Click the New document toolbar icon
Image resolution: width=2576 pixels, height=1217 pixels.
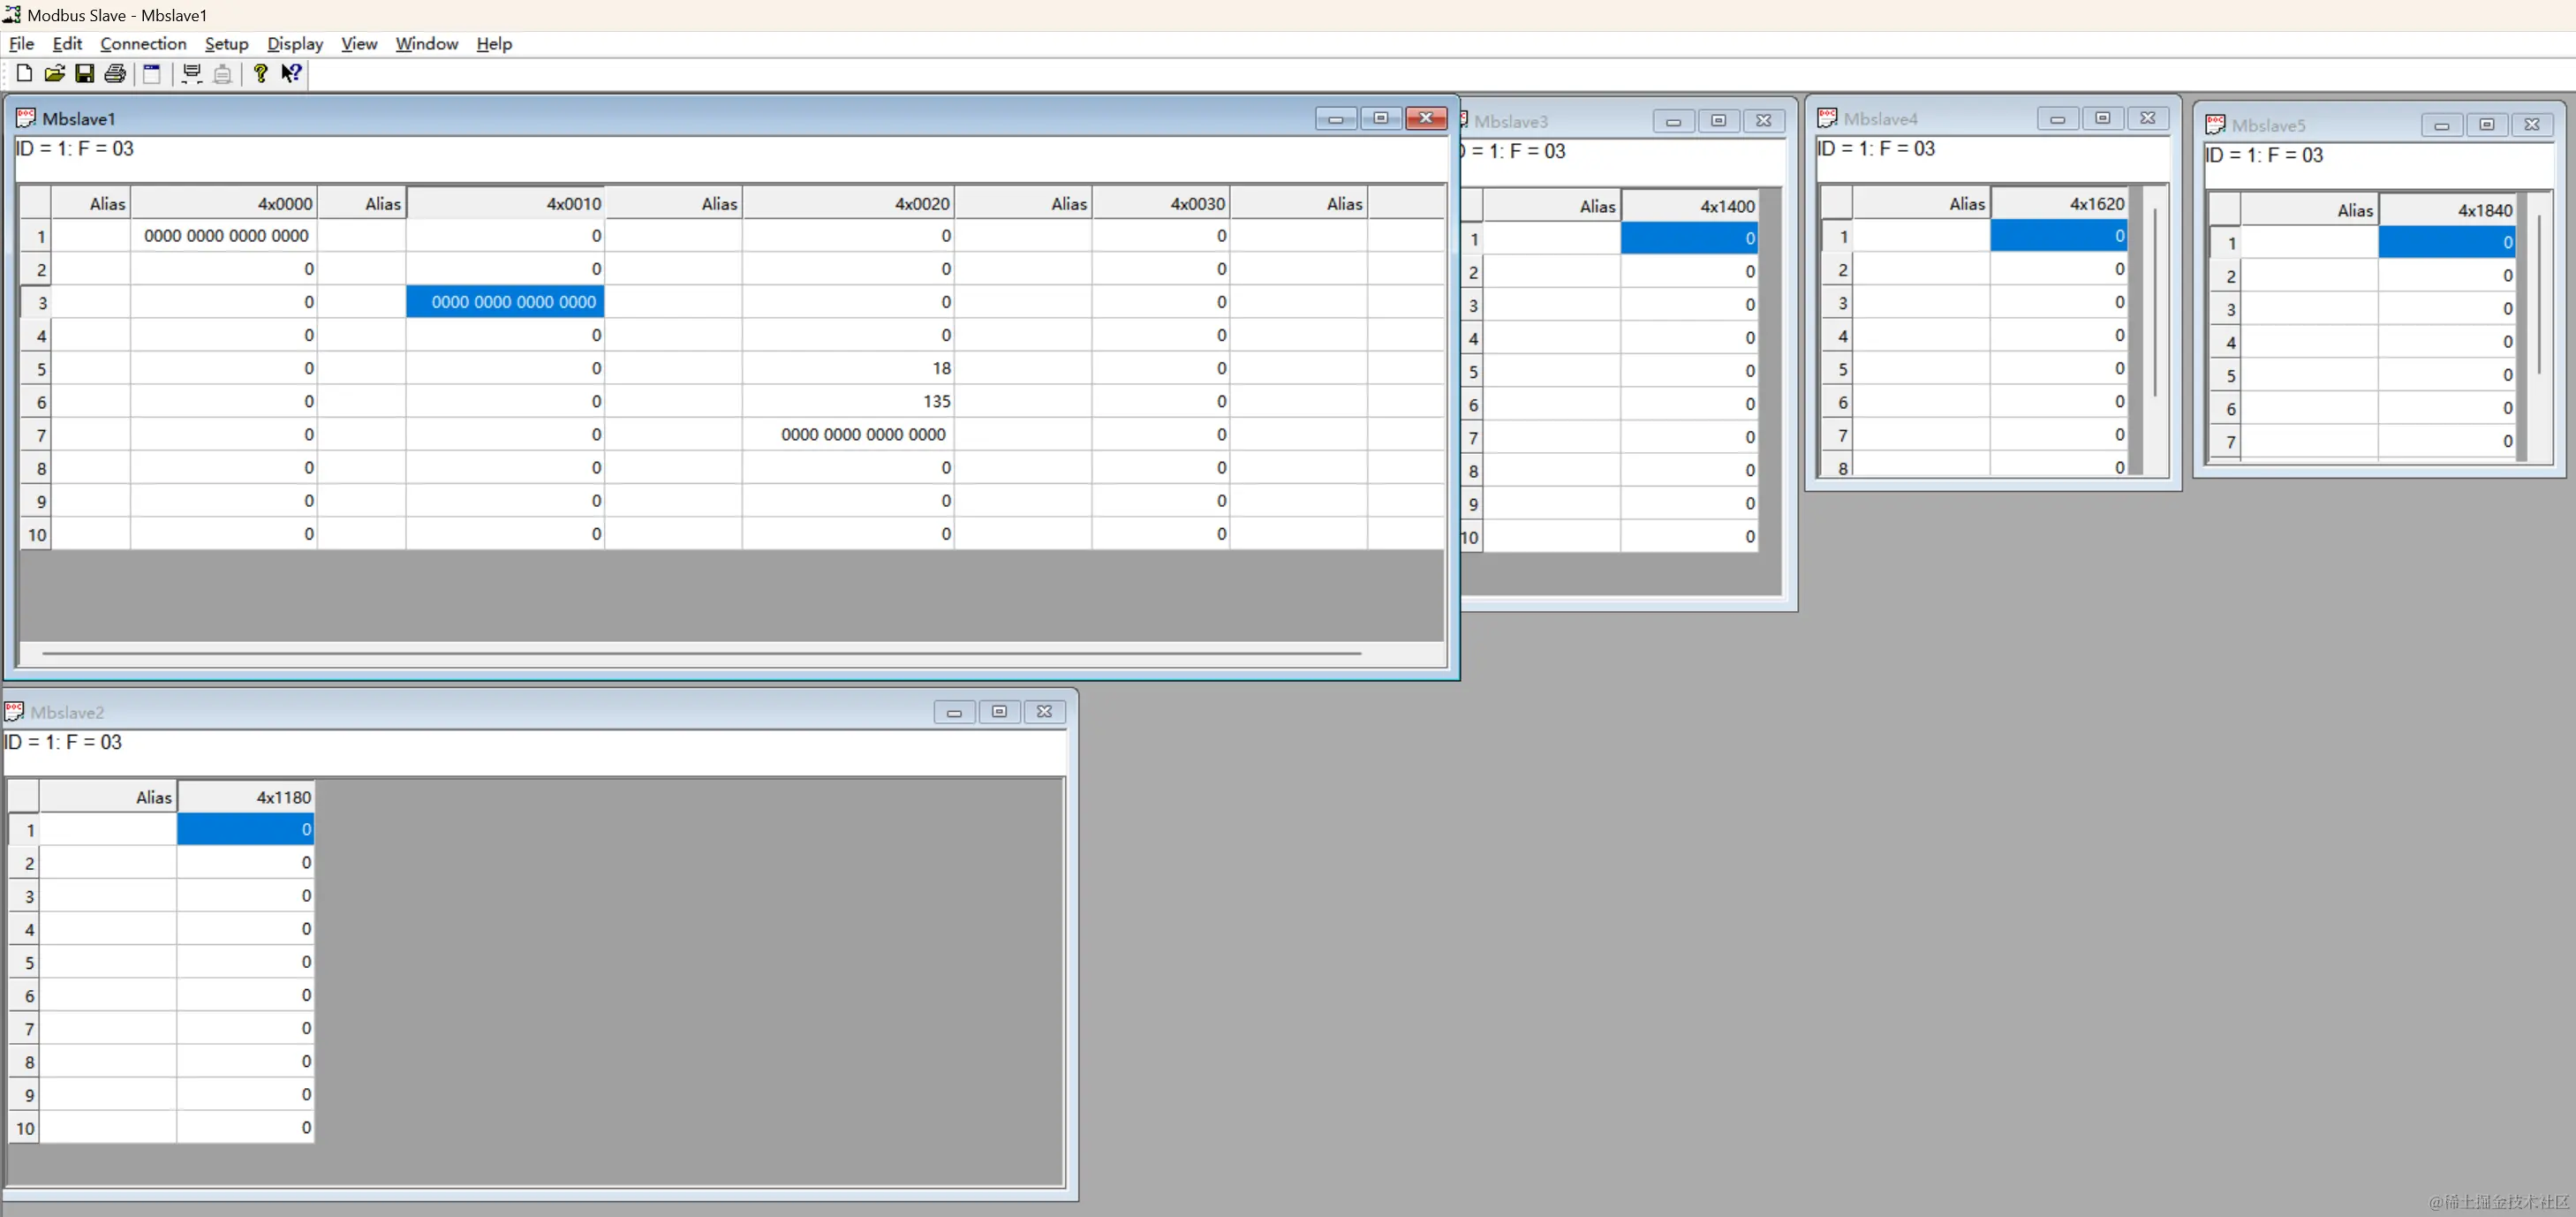[24, 73]
